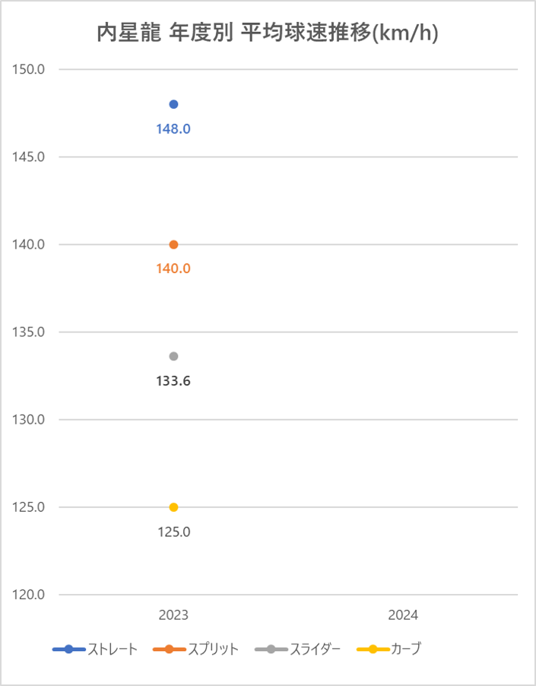Click the 125.0 data label
Viewport: 536px width, 686px height.
point(174,532)
